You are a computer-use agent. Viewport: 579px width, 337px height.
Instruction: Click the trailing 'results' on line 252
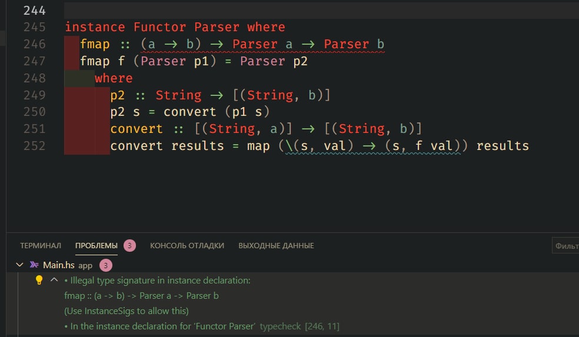coord(503,146)
